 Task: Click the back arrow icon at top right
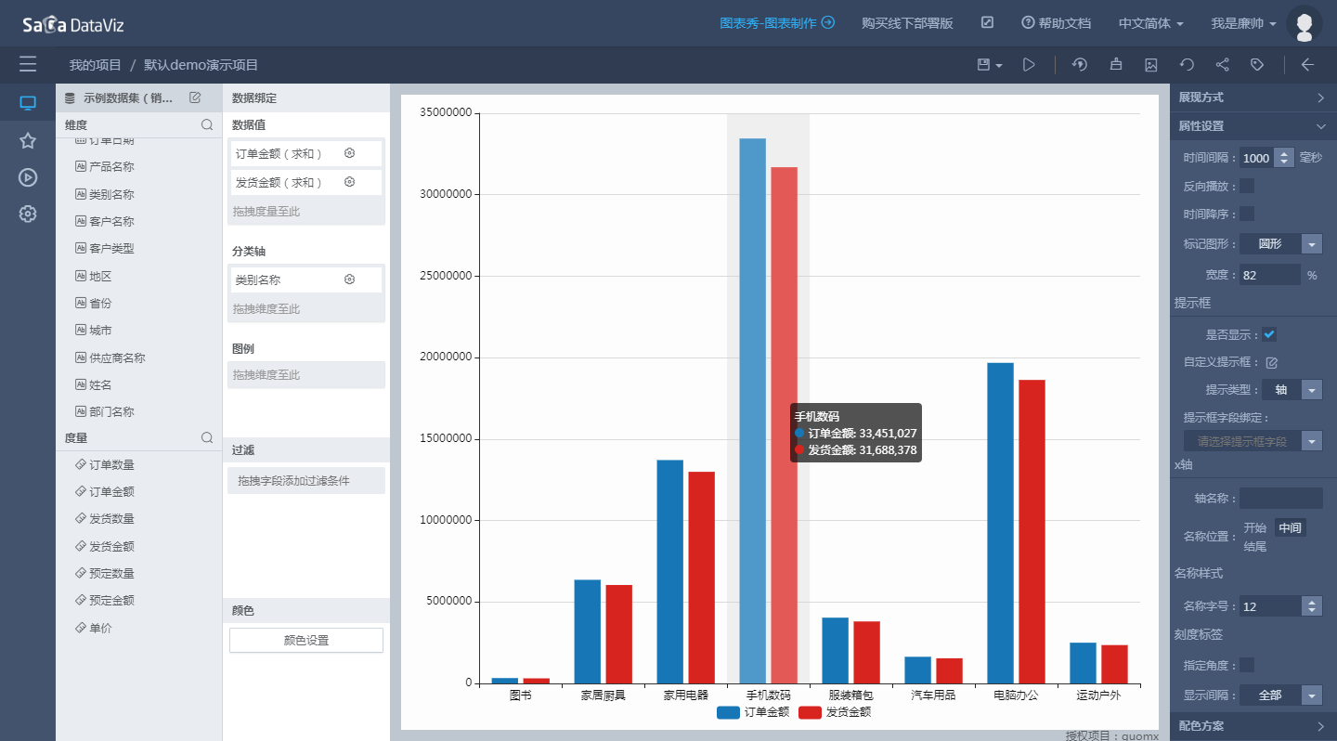coord(1307,65)
